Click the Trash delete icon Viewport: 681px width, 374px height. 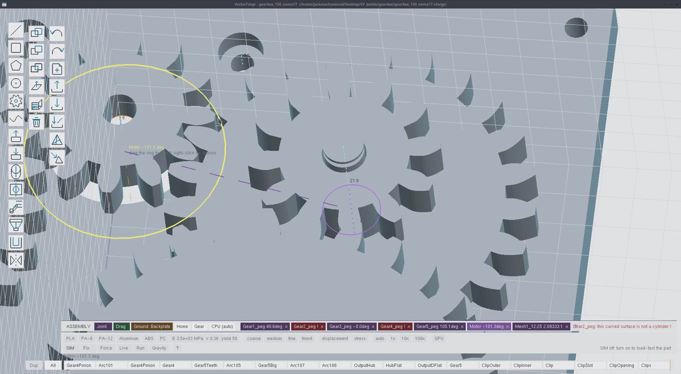coord(36,122)
